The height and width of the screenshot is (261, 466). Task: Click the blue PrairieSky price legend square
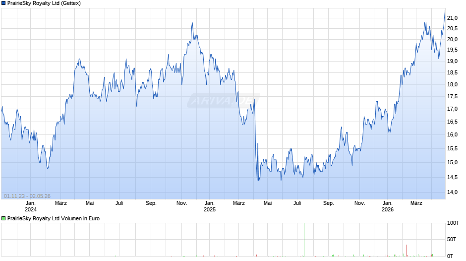[x=3, y=3]
